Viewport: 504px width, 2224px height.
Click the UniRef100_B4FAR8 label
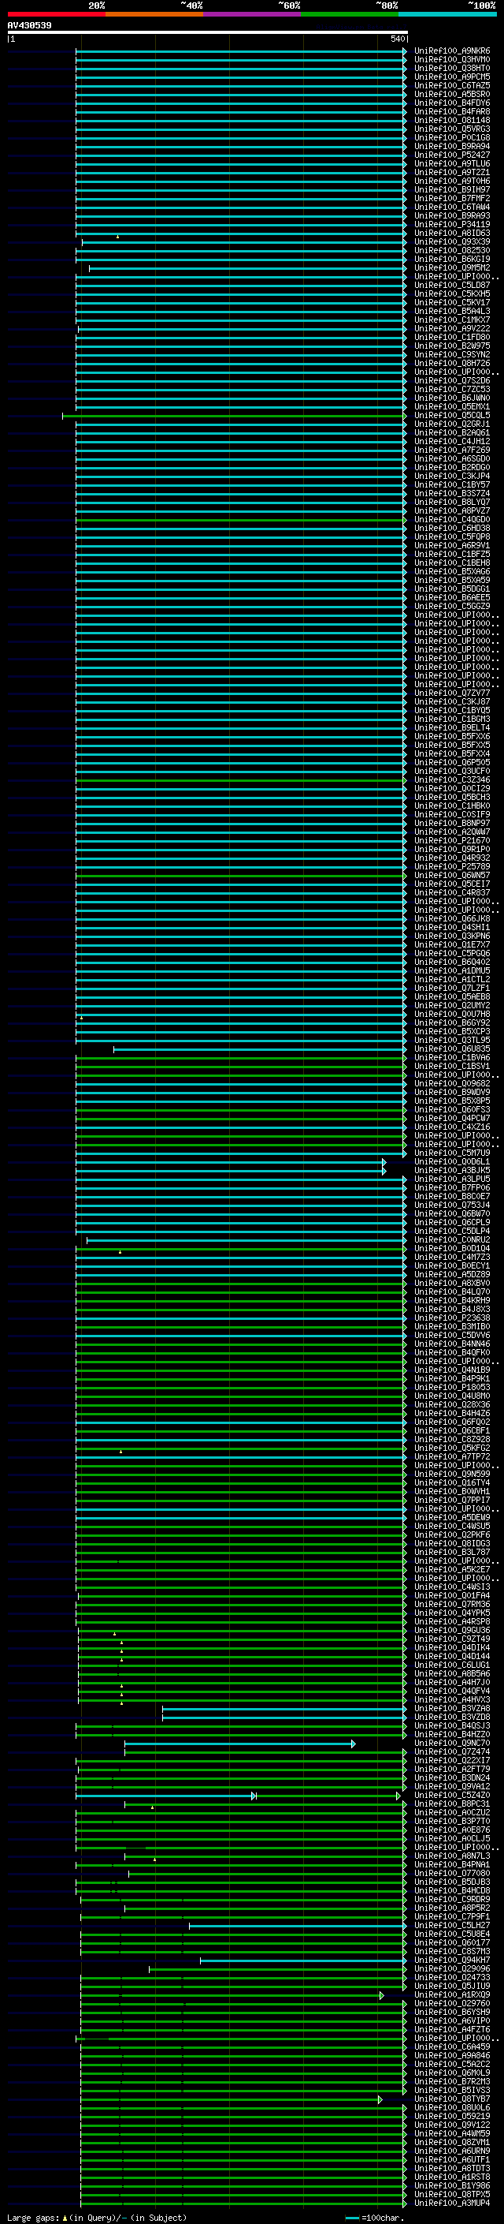(x=452, y=111)
